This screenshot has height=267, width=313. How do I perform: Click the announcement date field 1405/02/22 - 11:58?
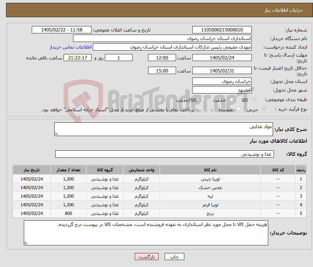tap(61, 30)
